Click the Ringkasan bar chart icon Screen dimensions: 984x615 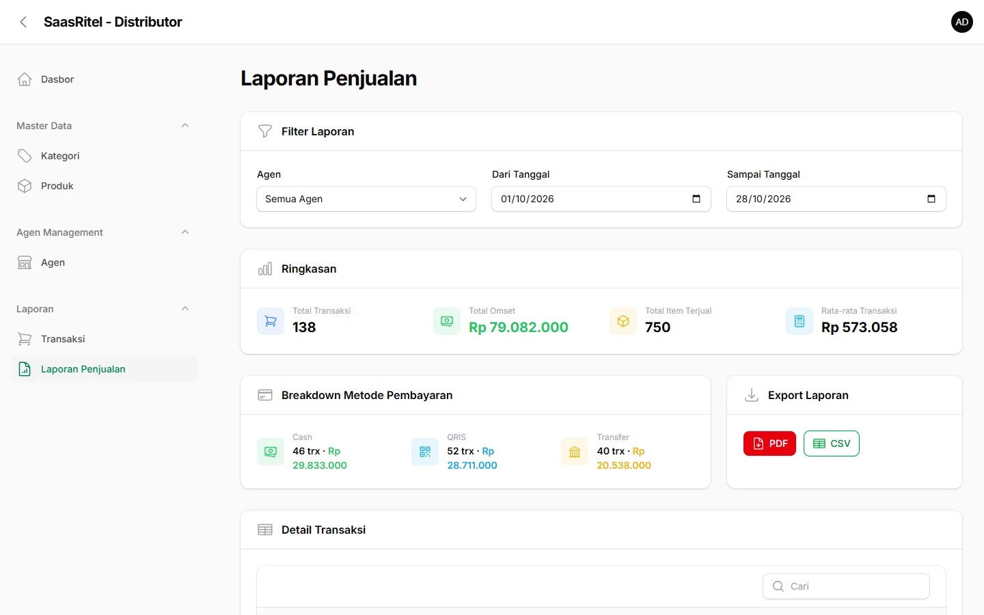click(x=265, y=269)
